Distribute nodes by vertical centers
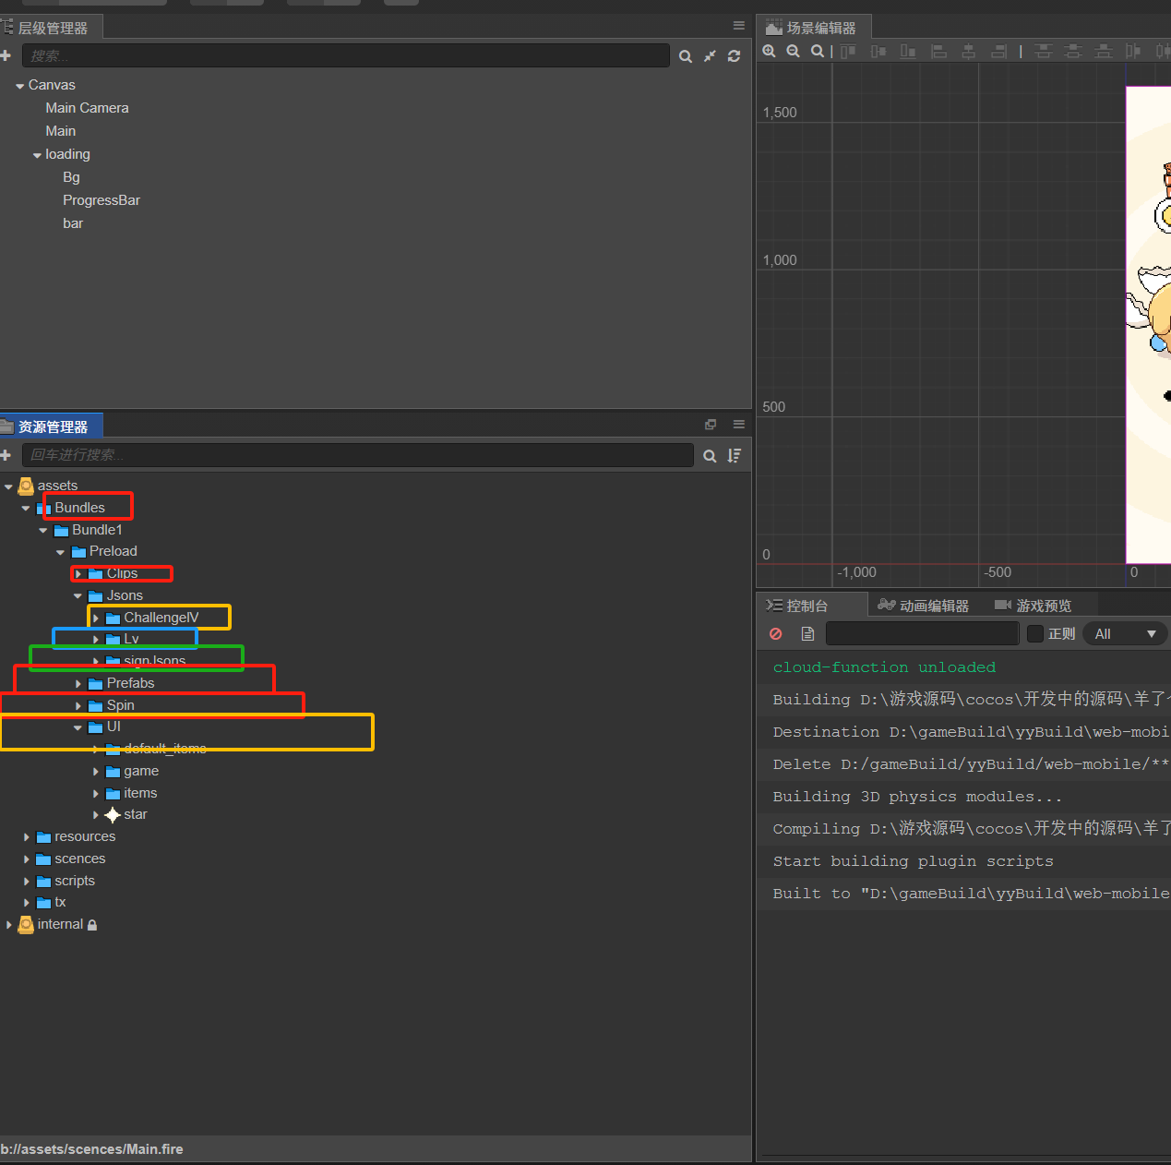1171x1165 pixels. [x=1073, y=52]
